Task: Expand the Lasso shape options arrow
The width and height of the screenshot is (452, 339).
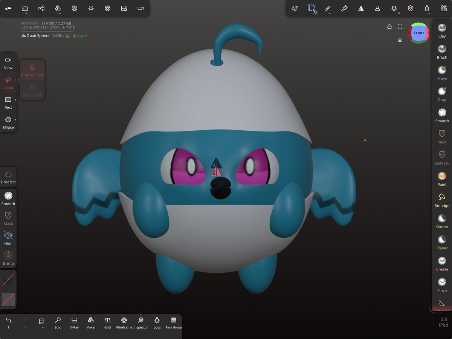Action: coord(15,80)
